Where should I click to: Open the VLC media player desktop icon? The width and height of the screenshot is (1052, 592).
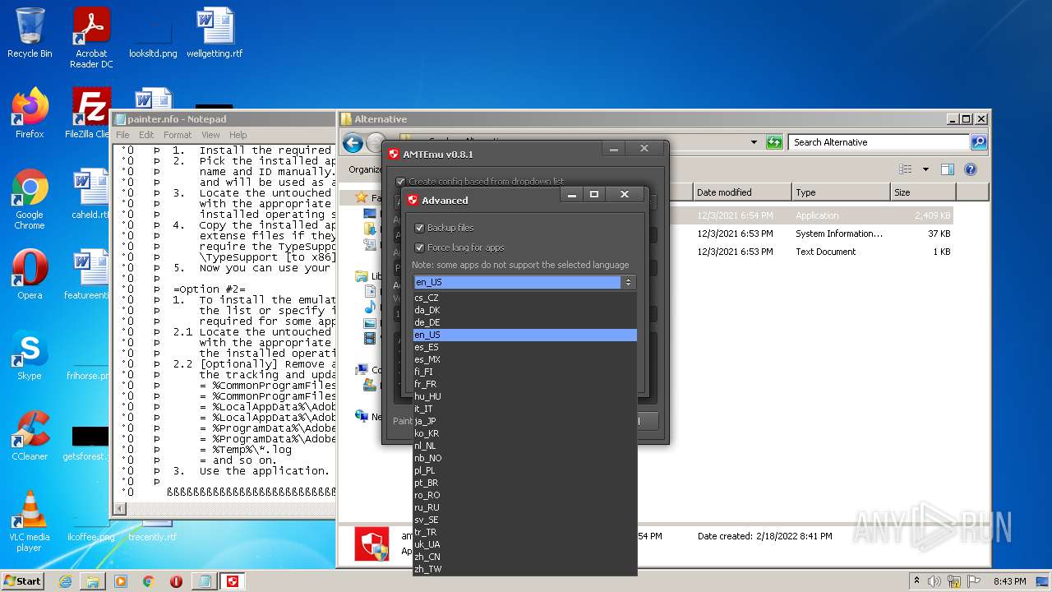[x=30, y=521]
